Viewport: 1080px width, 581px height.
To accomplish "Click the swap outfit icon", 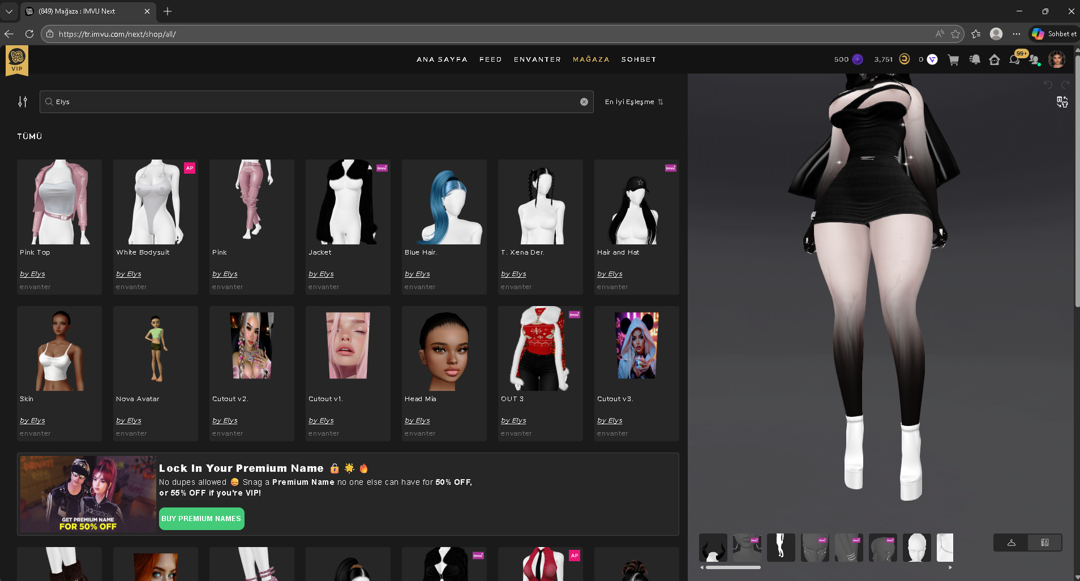I will click(x=1062, y=102).
